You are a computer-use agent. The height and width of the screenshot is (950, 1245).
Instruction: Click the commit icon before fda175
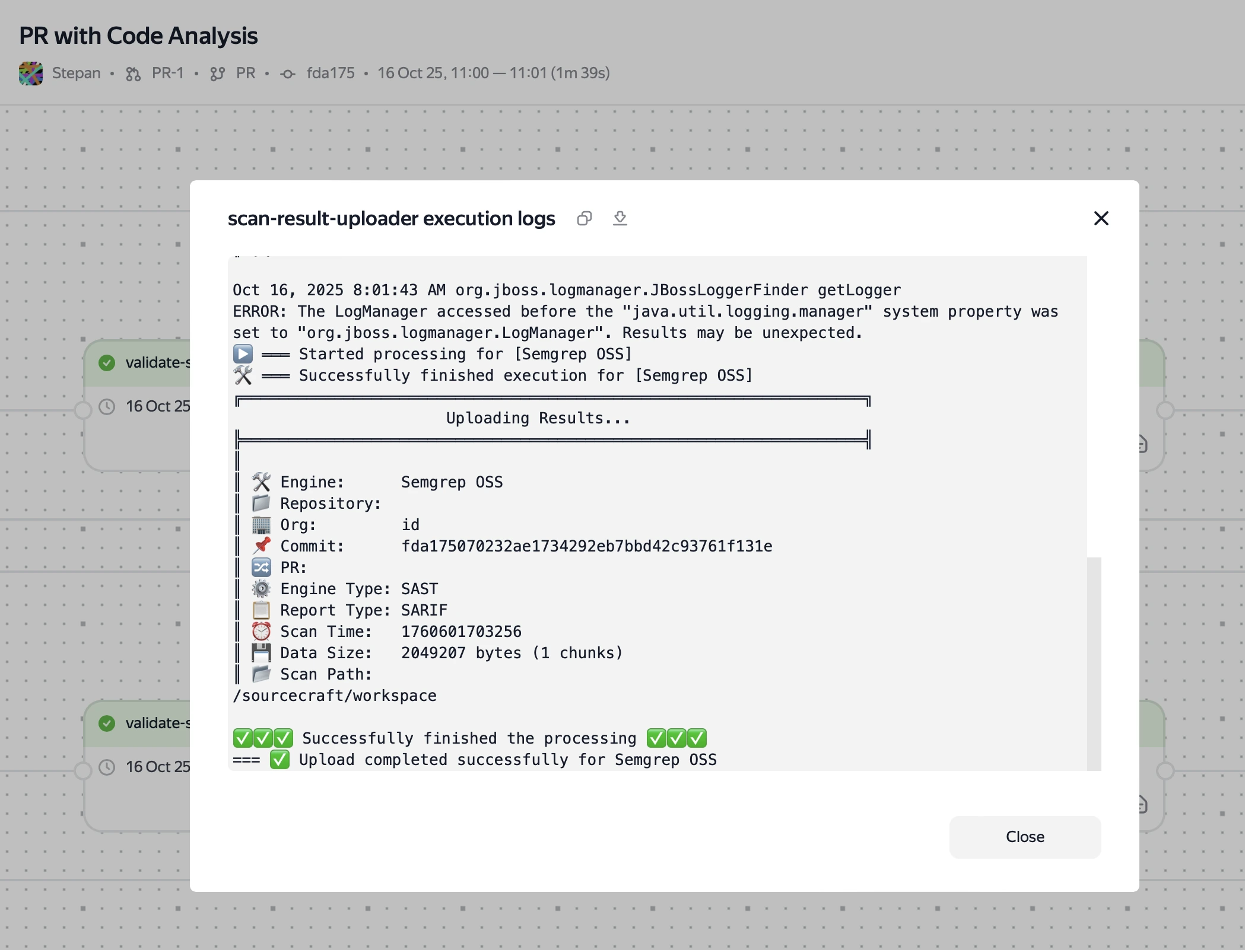click(288, 74)
